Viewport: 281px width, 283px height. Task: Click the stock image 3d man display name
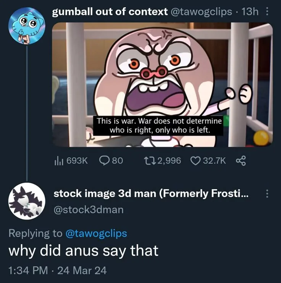[x=151, y=194]
